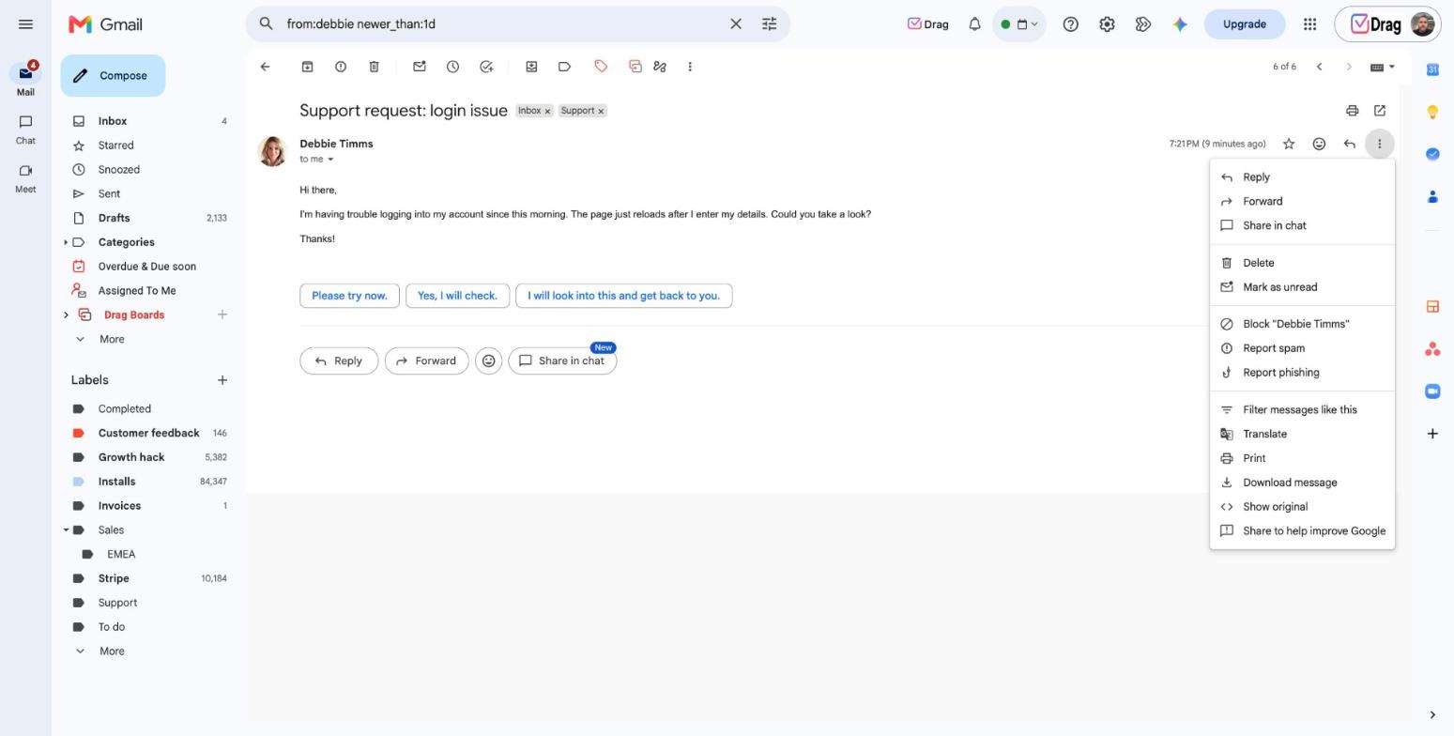This screenshot has height=736, width=1454.
Task: Collapse the Sales label tree
Action: point(66,530)
